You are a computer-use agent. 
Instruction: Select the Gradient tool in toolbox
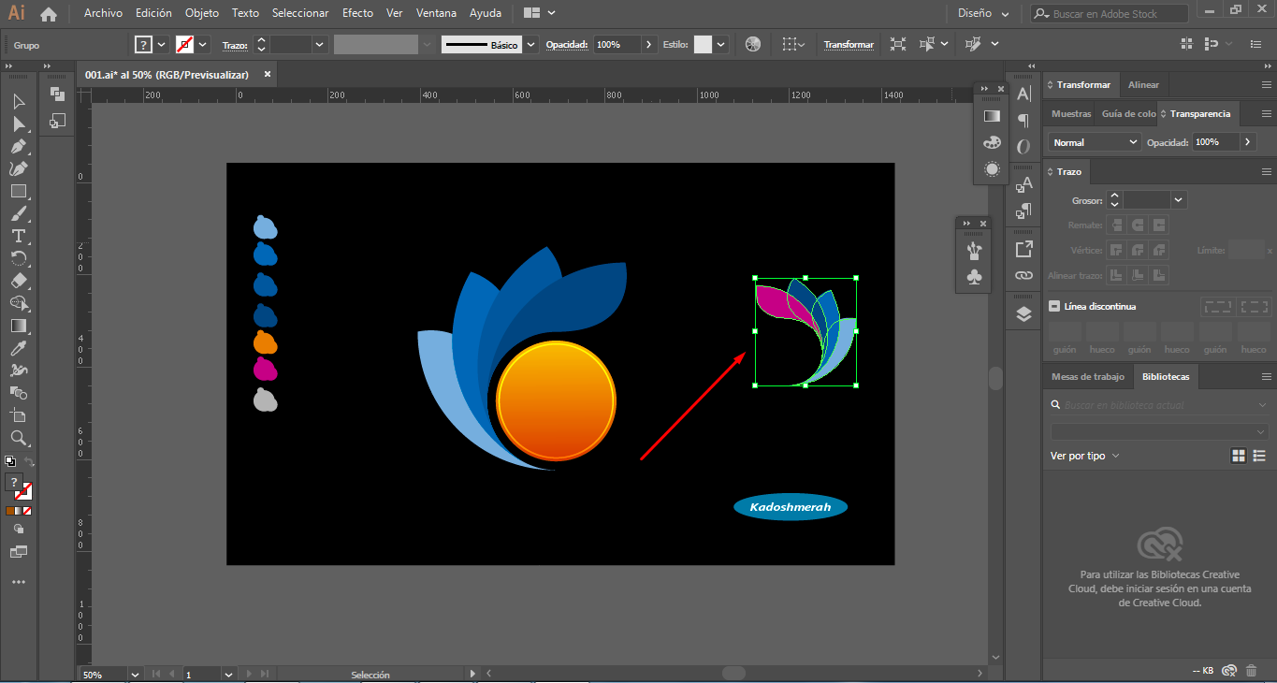(19, 326)
